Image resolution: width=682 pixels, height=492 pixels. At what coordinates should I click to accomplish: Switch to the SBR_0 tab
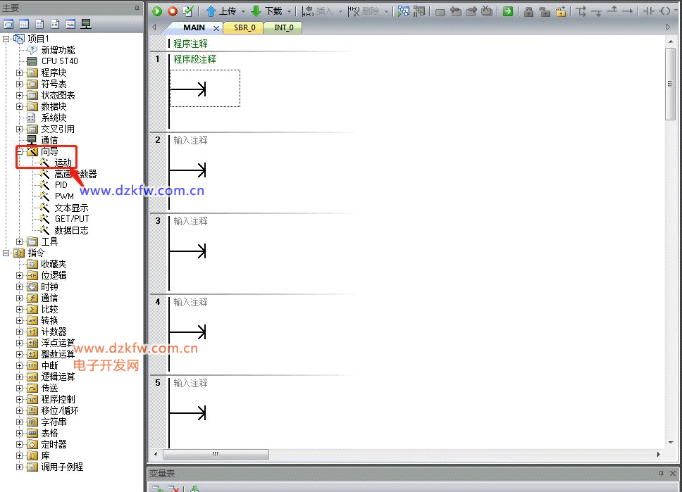point(244,28)
